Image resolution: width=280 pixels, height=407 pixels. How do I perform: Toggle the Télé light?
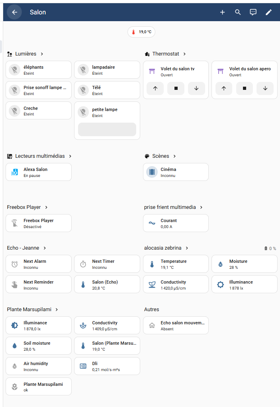pos(83,90)
